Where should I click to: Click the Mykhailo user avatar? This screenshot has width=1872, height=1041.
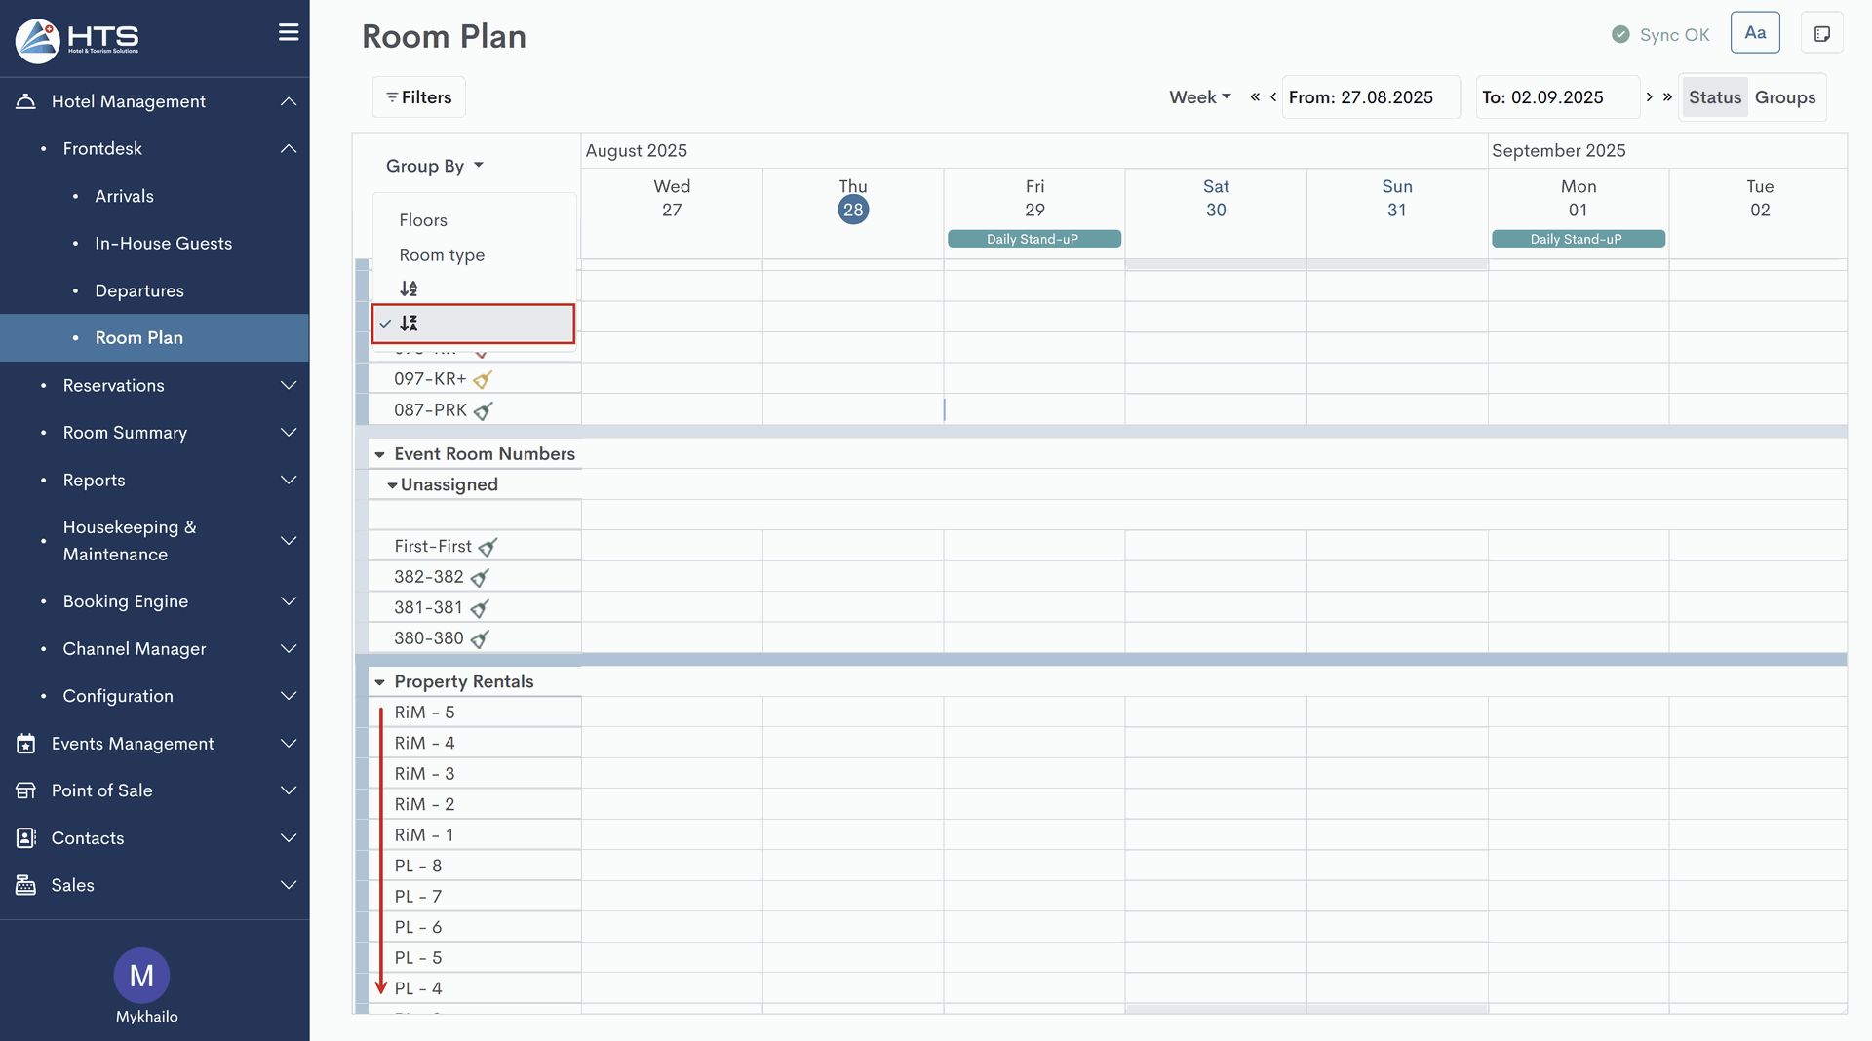[141, 975]
